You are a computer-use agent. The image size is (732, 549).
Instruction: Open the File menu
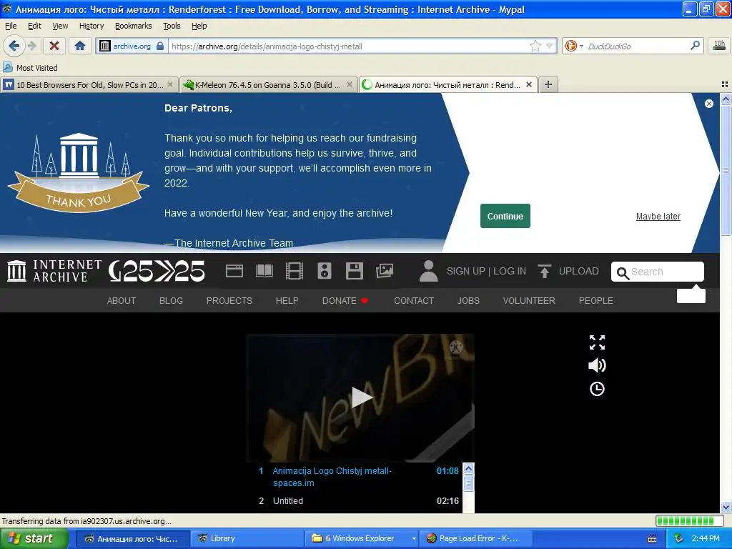click(x=11, y=26)
